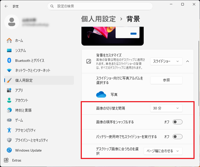Click the アプリ icon in sidebar
This screenshot has height=167, width=200.
[x=9, y=90]
